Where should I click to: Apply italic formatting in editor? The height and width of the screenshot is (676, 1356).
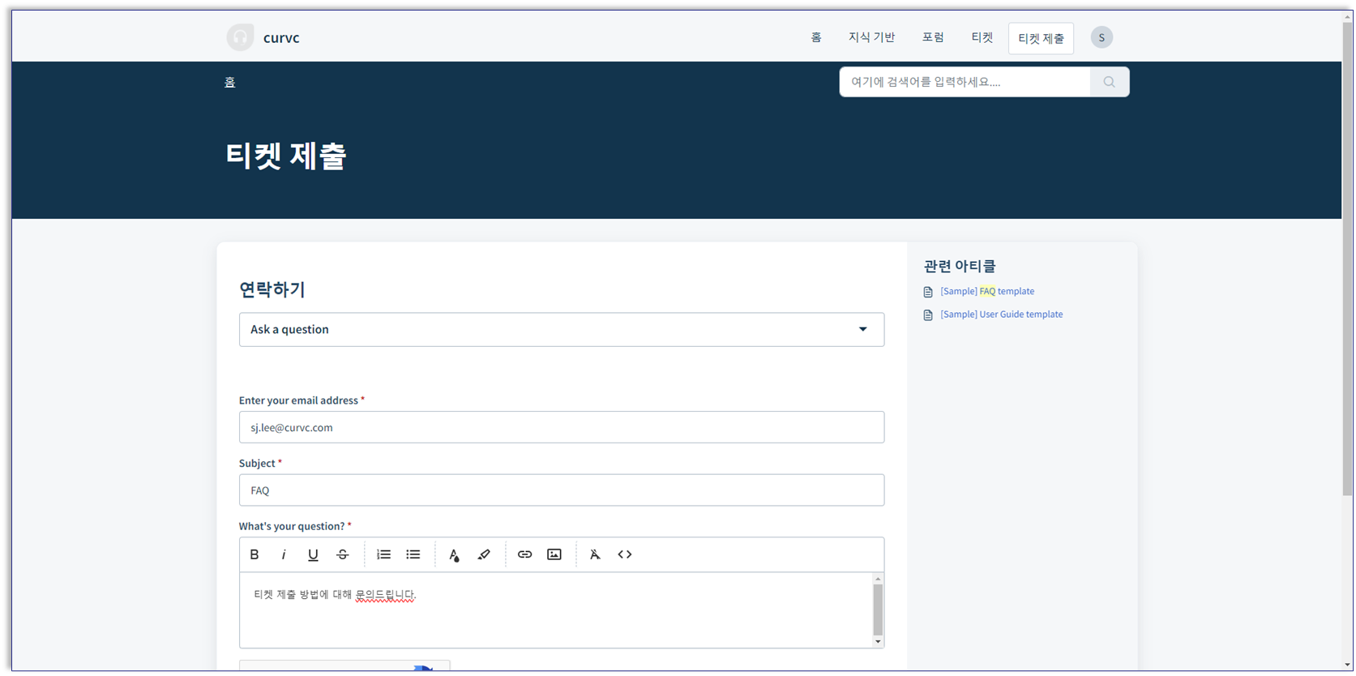coord(284,554)
